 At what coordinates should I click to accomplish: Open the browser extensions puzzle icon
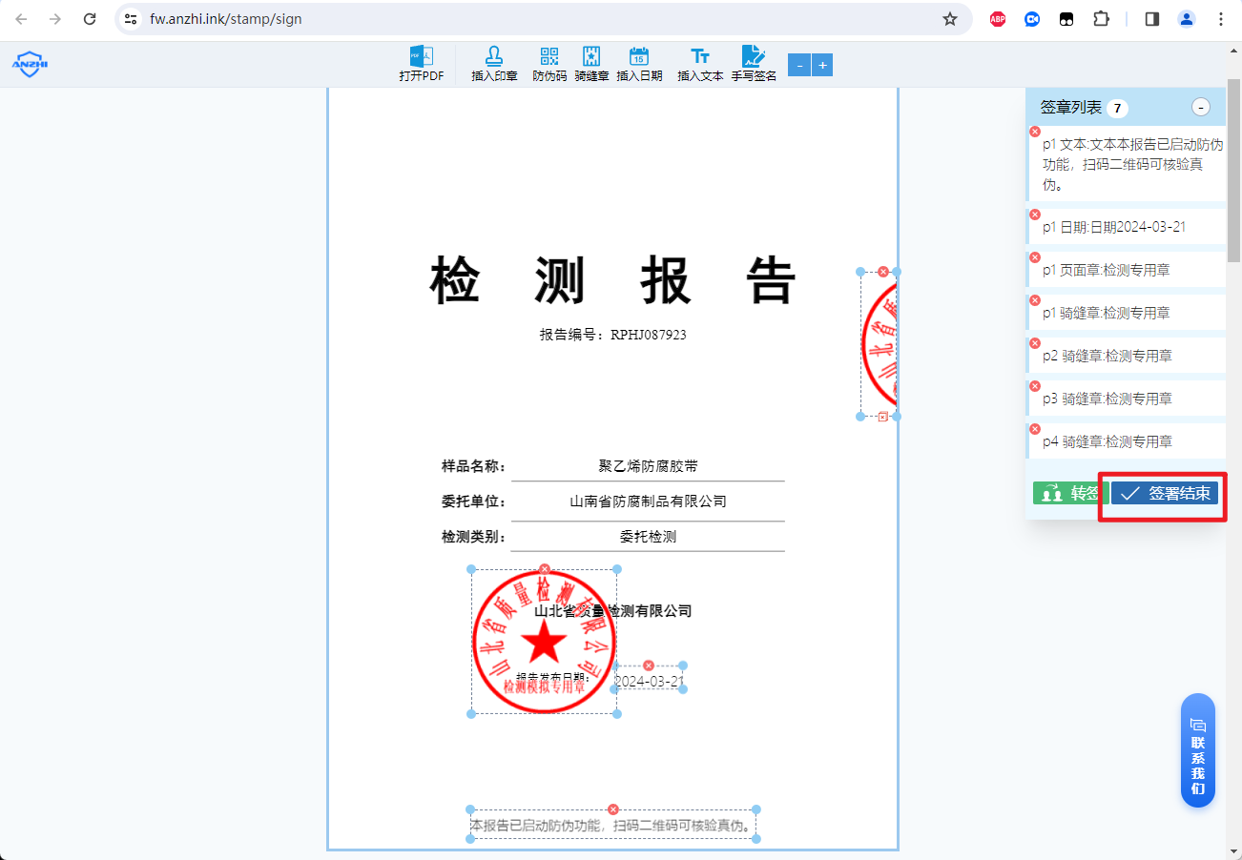[1100, 18]
